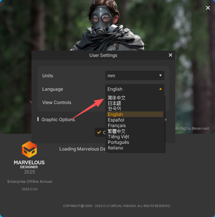This screenshot has width=215, height=217.
Task: Select 日本語 from the language list
Action: click(135, 103)
